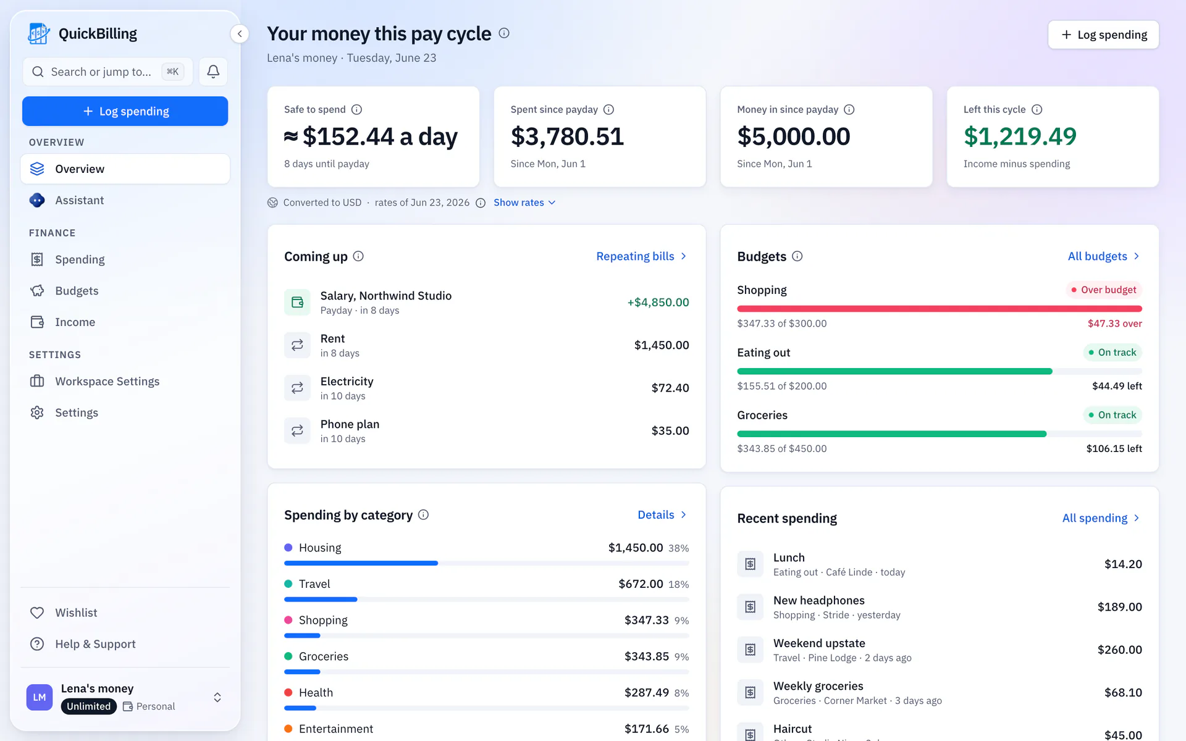
Task: Click Log spending button at top right
Action: [1103, 35]
